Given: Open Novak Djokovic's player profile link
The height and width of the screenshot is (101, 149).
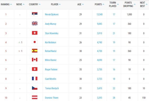Looking at the screenshot, I should (52, 14).
